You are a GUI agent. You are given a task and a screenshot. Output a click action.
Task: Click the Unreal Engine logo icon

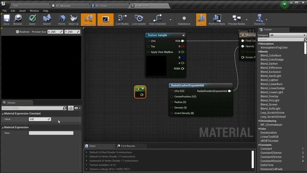3,3
